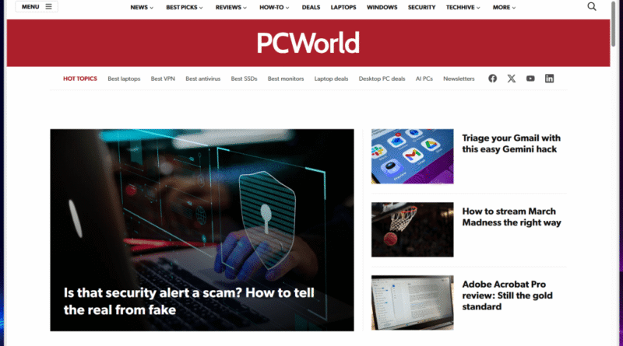The image size is (623, 346).
Task: Open the search magnifier icon
Action: [x=592, y=7]
